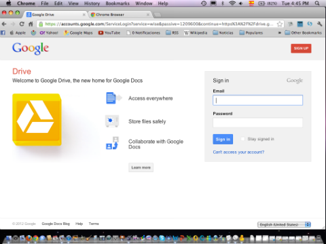Open the Wi-Fi status menu

232,3
